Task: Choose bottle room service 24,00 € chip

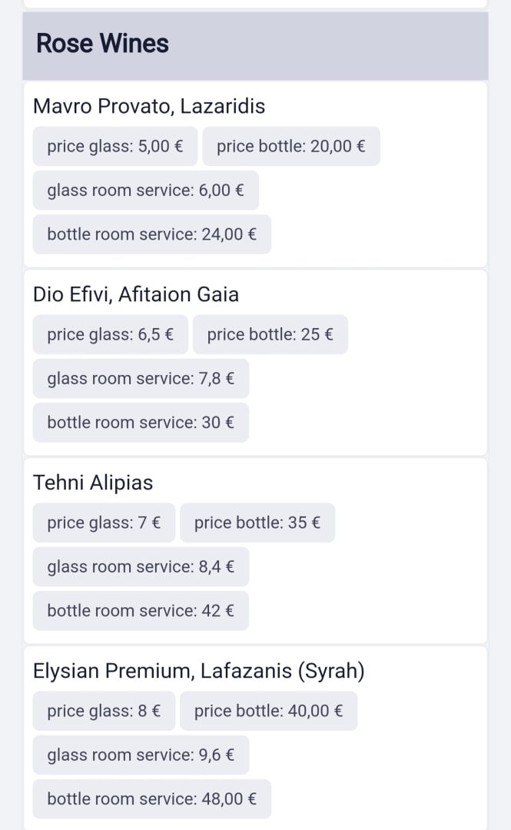Action: [x=151, y=234]
